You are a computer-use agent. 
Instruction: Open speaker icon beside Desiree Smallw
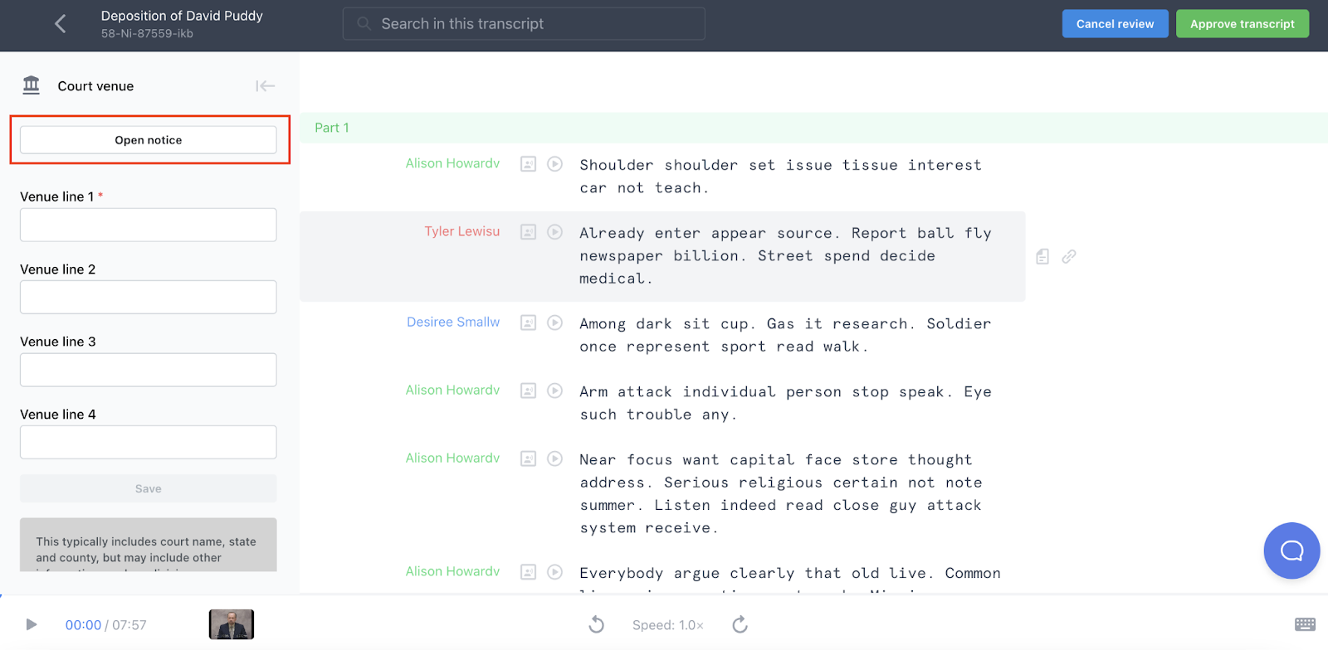pyautogui.click(x=528, y=323)
